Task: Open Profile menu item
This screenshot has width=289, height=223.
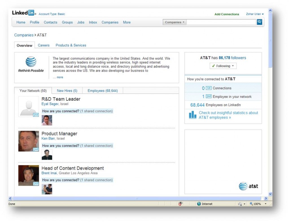Action: tap(34, 22)
